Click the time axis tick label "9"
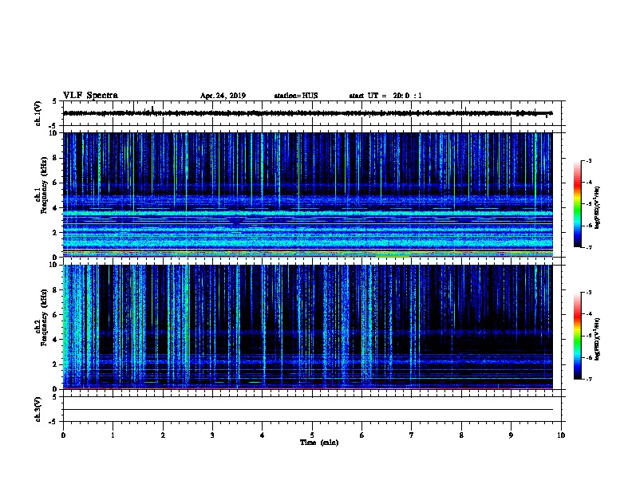 tap(511, 435)
